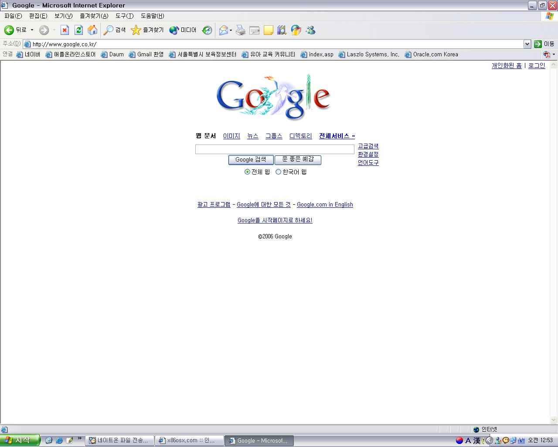The height and width of the screenshot is (447, 558).
Task: Open the 이미지 search link
Action: pyautogui.click(x=231, y=136)
